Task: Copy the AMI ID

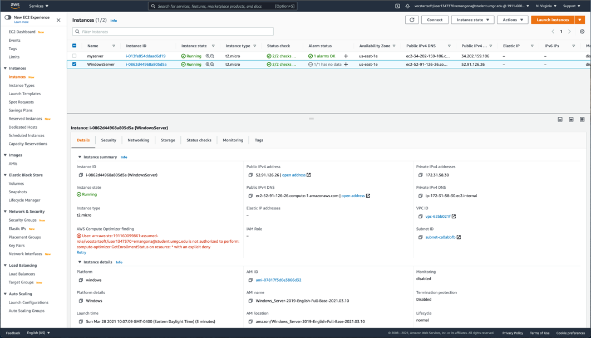Action: (x=250, y=280)
